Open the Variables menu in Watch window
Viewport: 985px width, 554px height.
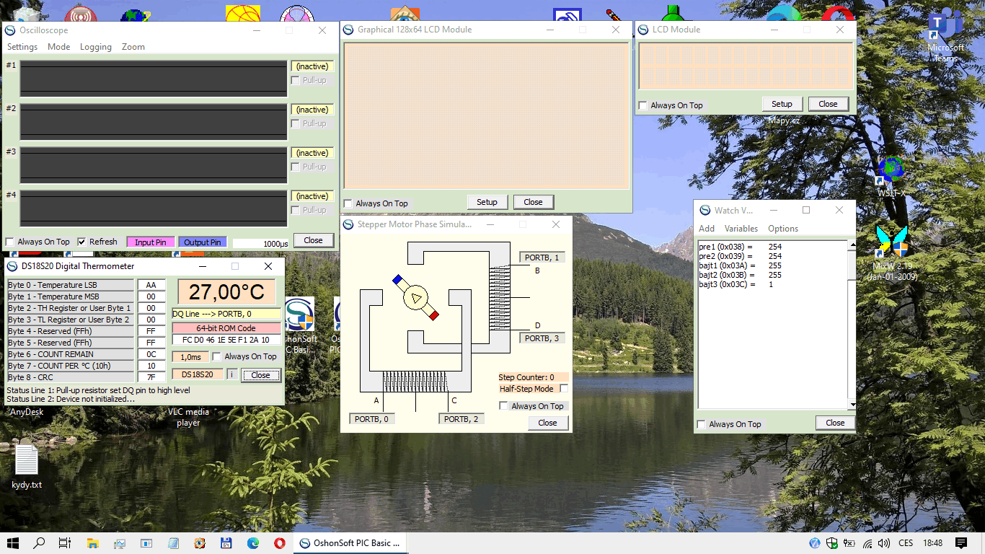coord(741,229)
